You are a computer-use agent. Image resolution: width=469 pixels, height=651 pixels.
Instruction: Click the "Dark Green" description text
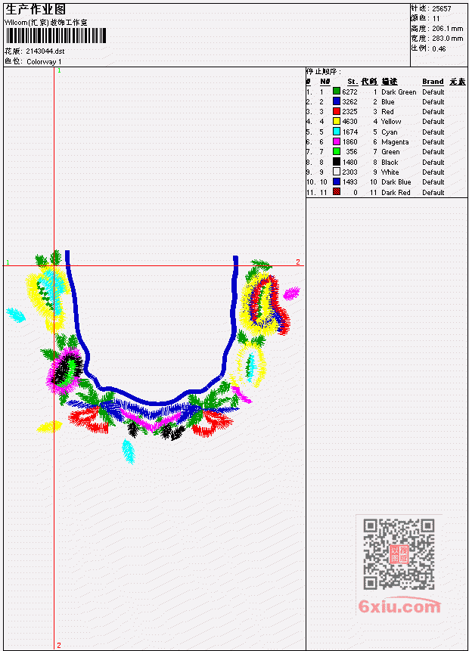tap(399, 91)
